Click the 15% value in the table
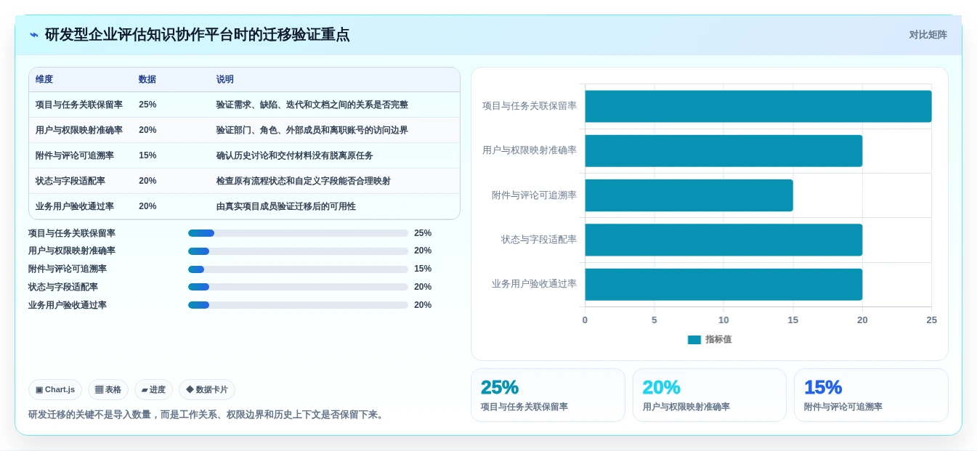 click(x=147, y=155)
